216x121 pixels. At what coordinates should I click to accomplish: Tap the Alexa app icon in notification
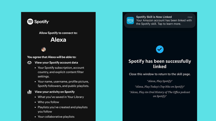pos(130,21)
